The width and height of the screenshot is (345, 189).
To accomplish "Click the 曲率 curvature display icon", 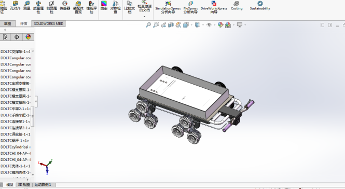I will (104, 6).
